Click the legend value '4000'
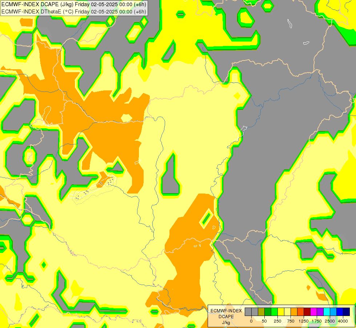This screenshot has height=328, width=356. coord(343,321)
